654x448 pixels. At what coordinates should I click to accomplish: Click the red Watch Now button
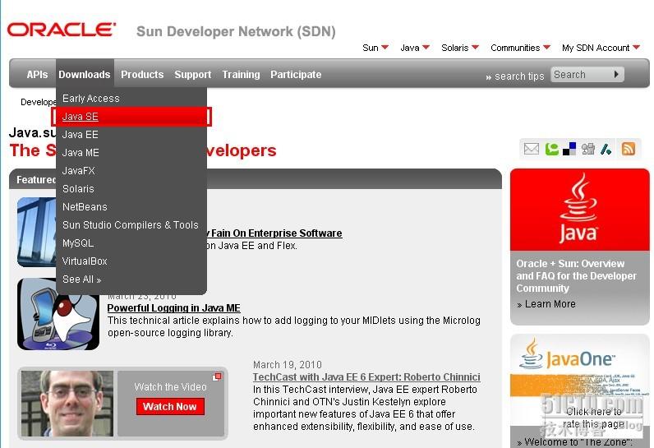click(170, 406)
